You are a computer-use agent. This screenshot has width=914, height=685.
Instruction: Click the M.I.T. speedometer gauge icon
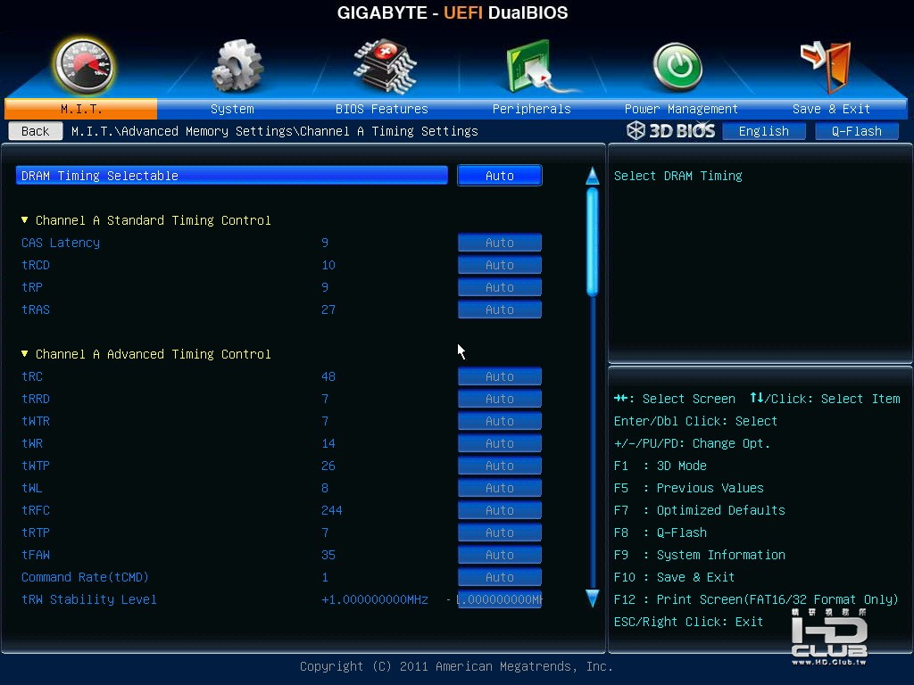83,66
